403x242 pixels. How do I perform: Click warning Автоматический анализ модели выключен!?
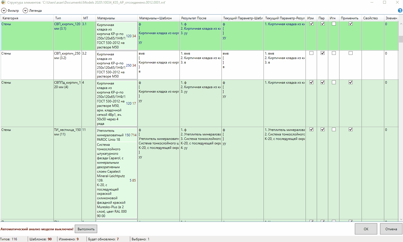coord(37,229)
